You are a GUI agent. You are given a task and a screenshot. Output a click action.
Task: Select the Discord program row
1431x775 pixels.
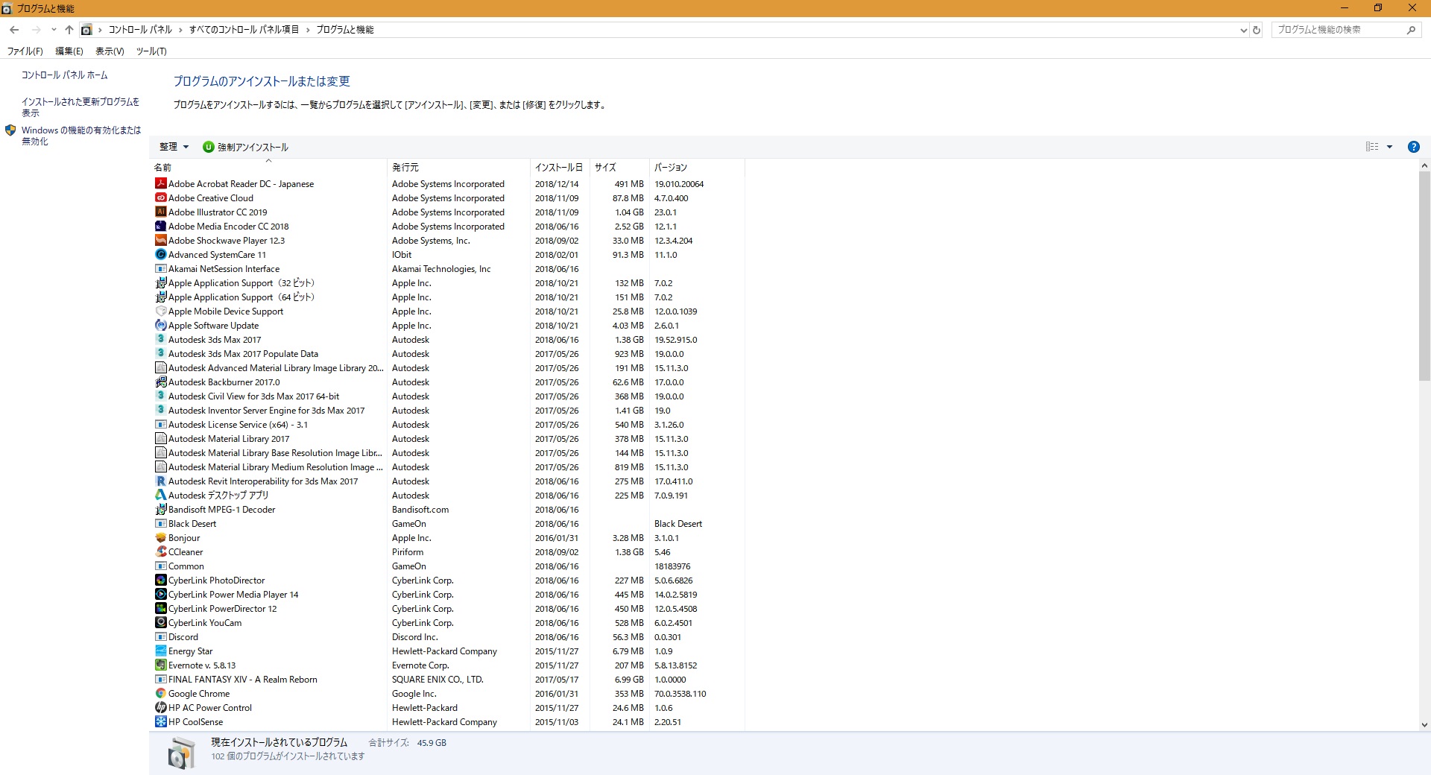click(x=449, y=637)
